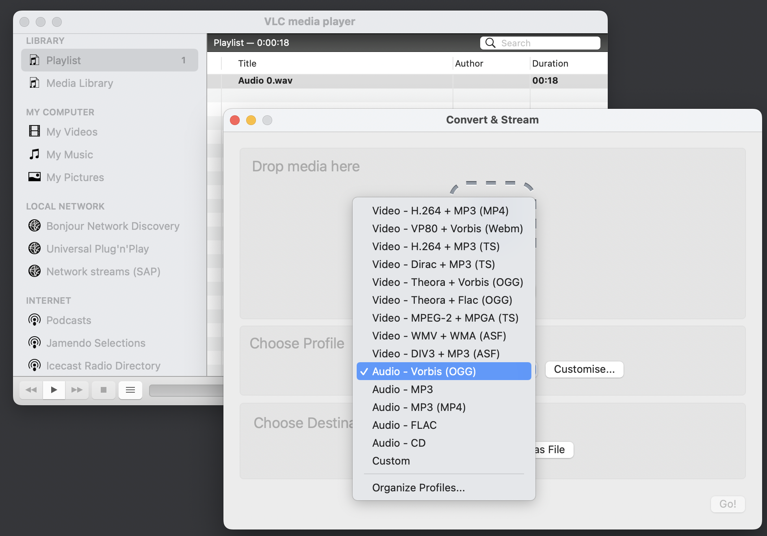The width and height of the screenshot is (767, 536).
Task: Click the Universal Plug'n'Play globe icon
Action: click(35, 248)
